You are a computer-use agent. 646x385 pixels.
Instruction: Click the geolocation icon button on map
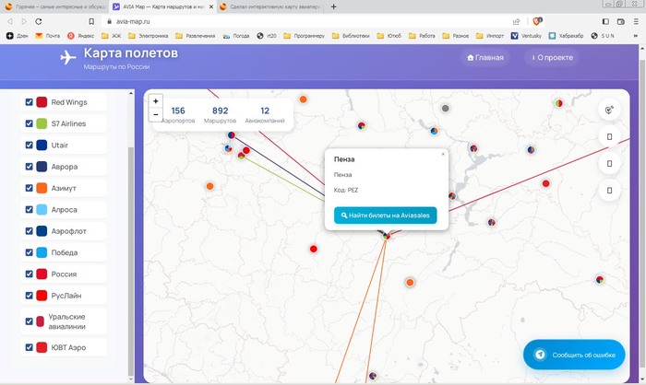point(609,110)
